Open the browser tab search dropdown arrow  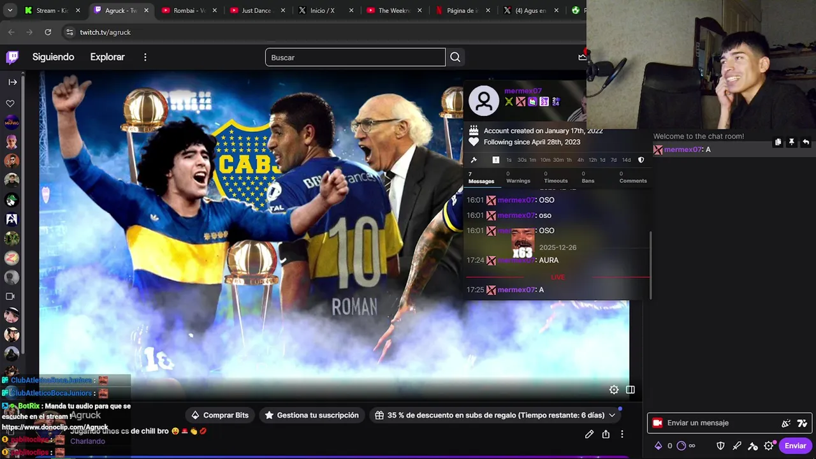[10, 10]
